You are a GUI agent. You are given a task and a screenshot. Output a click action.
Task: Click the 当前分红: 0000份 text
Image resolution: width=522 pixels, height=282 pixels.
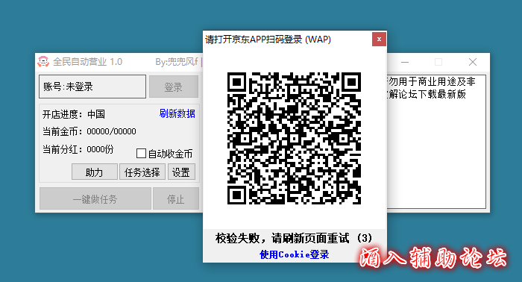point(78,148)
